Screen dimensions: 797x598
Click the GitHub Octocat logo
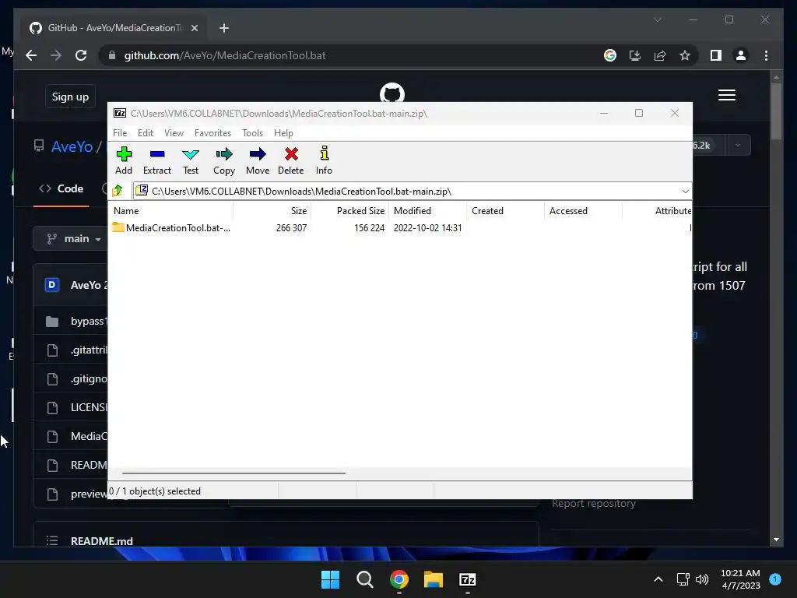(392, 93)
